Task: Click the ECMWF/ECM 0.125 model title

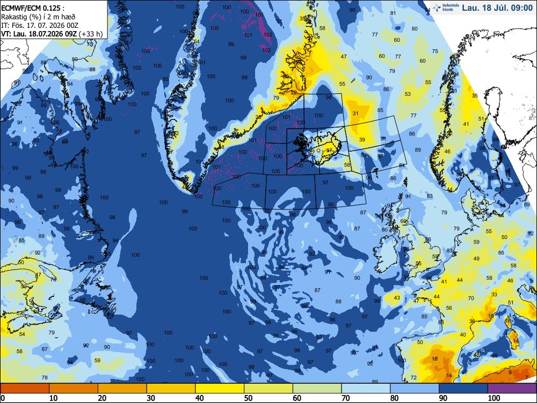Action: pyautogui.click(x=33, y=9)
